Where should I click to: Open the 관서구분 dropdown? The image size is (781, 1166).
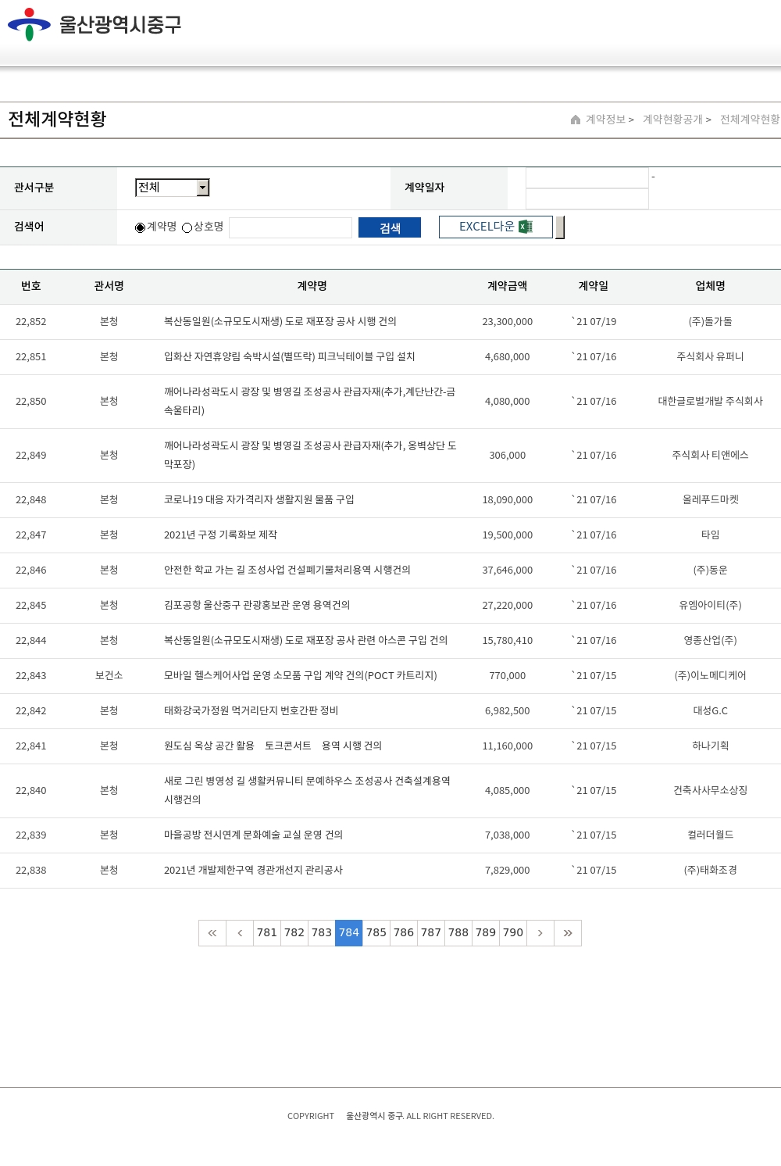(x=173, y=188)
